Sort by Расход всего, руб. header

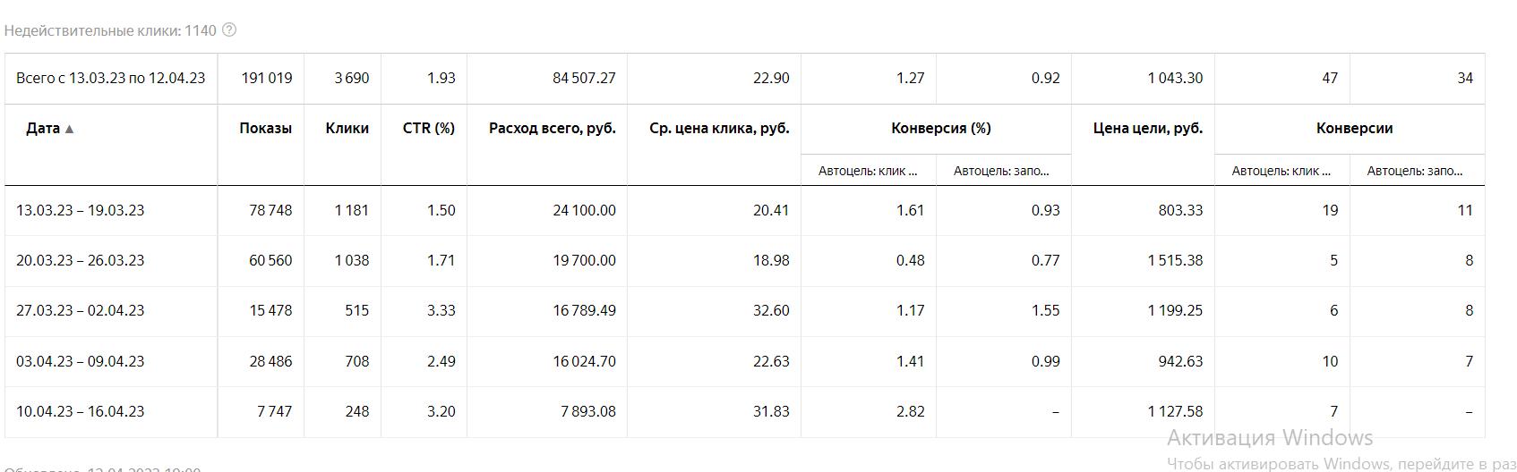(x=552, y=129)
